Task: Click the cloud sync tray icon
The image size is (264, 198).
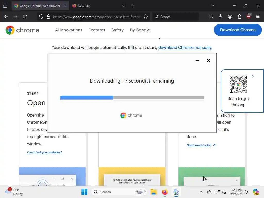Action: (209, 192)
